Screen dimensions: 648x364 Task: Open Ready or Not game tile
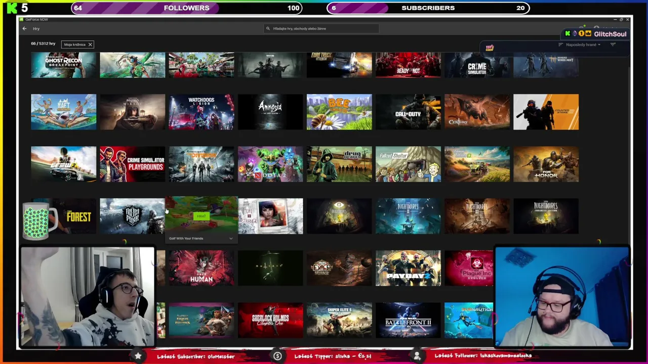[408, 65]
